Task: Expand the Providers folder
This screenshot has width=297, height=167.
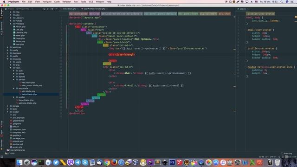Action: (11, 24)
